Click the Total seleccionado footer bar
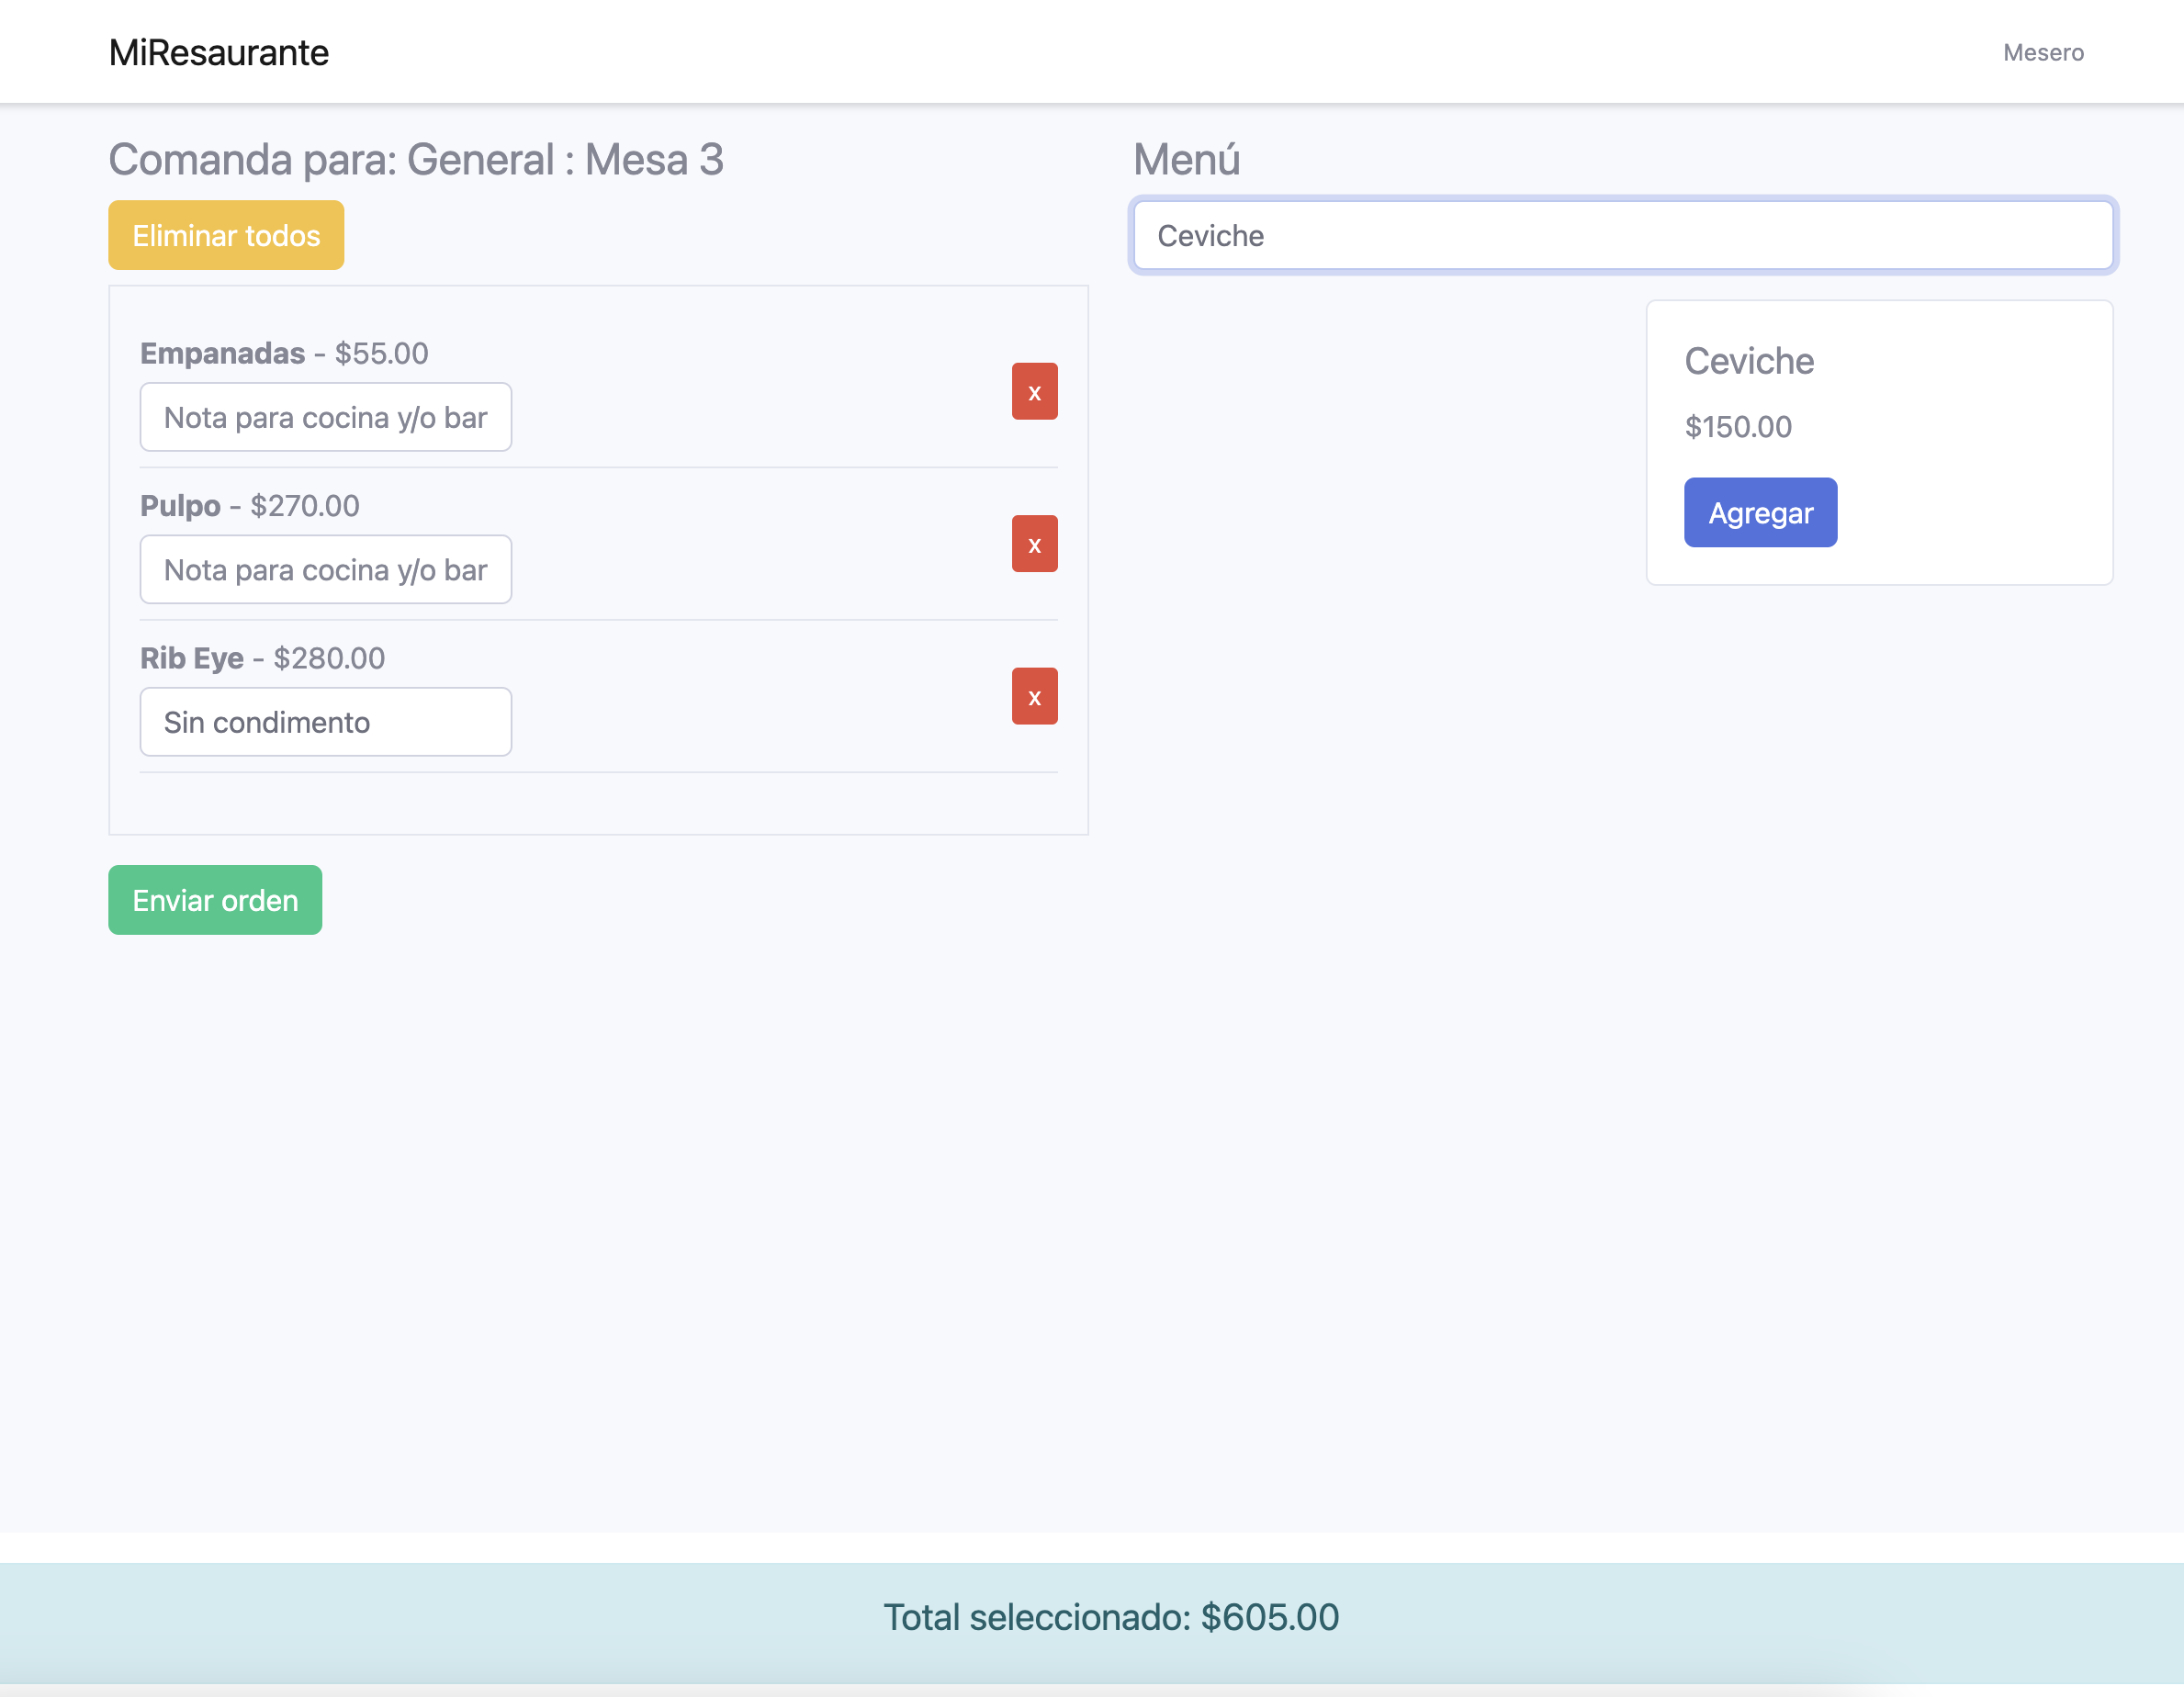This screenshot has height=1697, width=2184. [1110, 1617]
